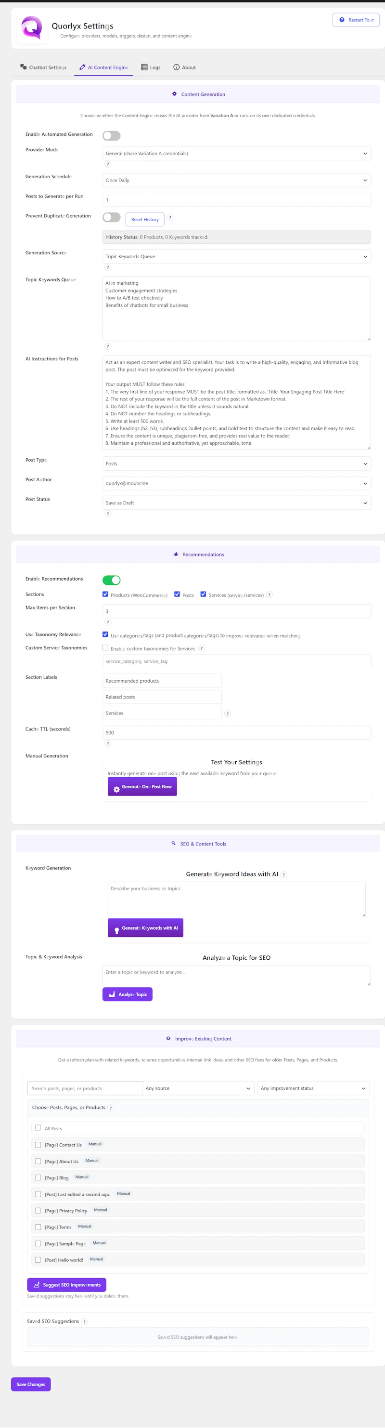Screen dimensions: 385x1428
Task: Click Topic Keywords Queue textarea
Action: (x=237, y=308)
